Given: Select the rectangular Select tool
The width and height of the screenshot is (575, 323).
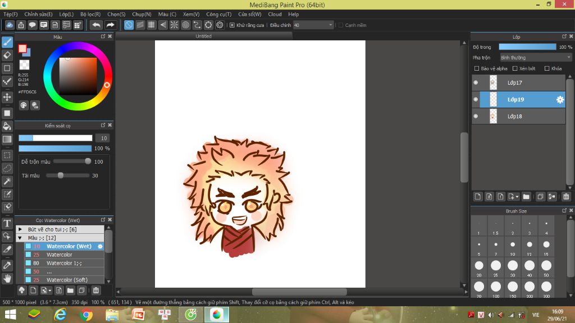Looking at the screenshot, I should (7, 155).
